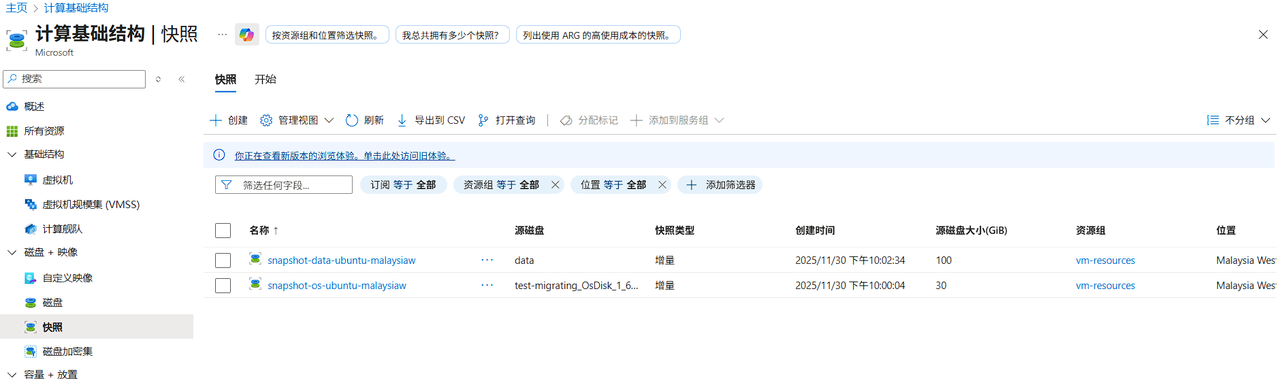Click the 按资源组和位置筛选快照 suggestion
The height and width of the screenshot is (387, 1286).
[327, 35]
